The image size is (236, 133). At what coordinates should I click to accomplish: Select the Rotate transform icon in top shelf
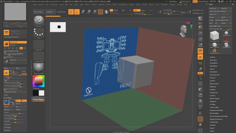pyautogui.click(x=95, y=12)
